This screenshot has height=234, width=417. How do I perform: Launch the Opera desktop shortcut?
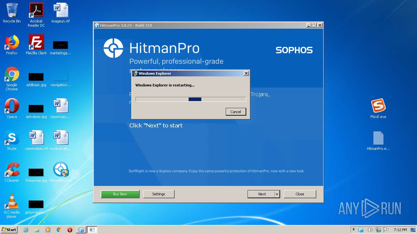click(x=12, y=109)
